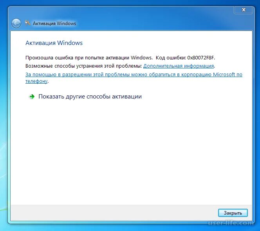Image resolution: width=260 pixels, height=231 pixels.
Task: Click Активация Windows title bar text
Action: (54, 23)
